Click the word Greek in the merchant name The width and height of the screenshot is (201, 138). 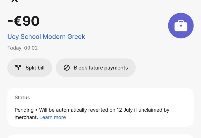point(76,37)
